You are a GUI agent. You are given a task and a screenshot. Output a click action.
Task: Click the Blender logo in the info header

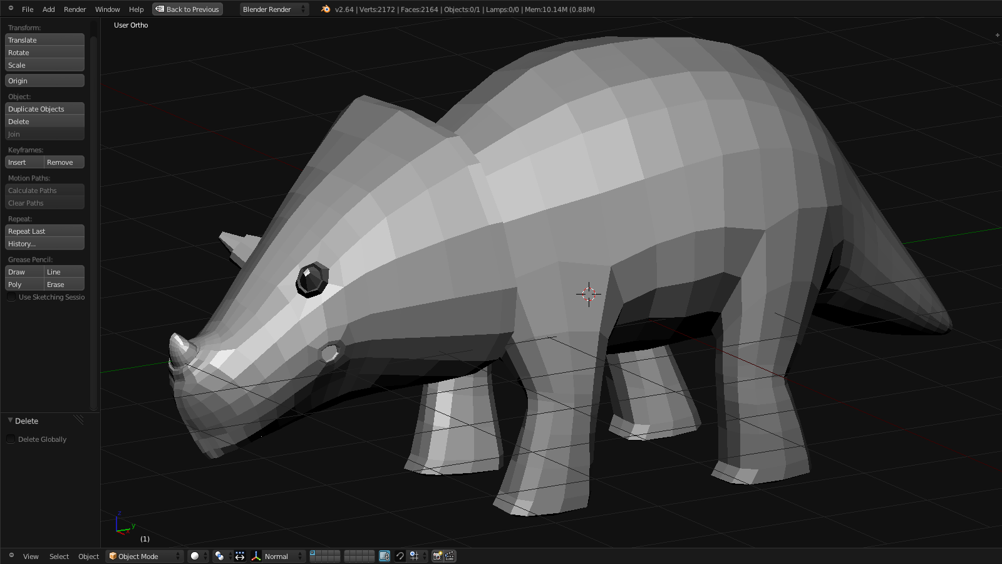click(x=325, y=9)
